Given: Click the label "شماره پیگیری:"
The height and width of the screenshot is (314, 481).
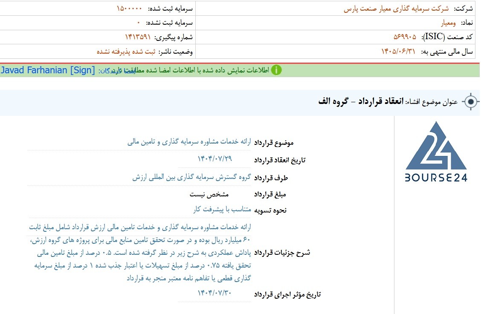Looking at the screenshot, I should point(173,37).
